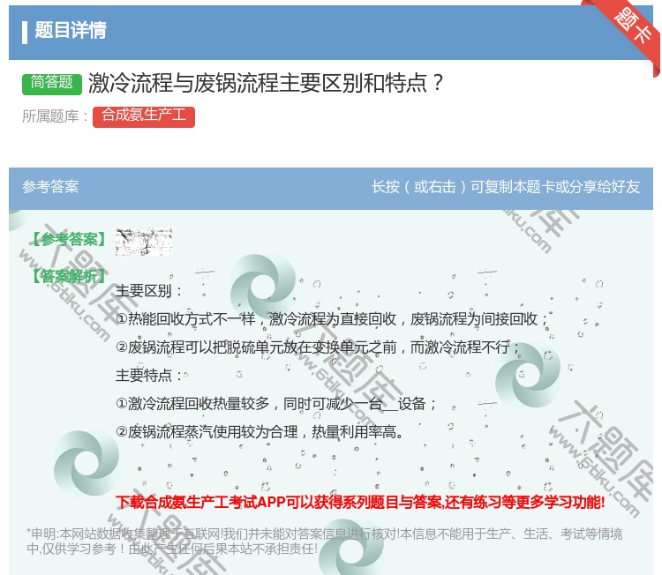Viewport: 662px width, 575px height.
Task: Open the 合成氨生产工 question bank tag
Action: tap(144, 116)
